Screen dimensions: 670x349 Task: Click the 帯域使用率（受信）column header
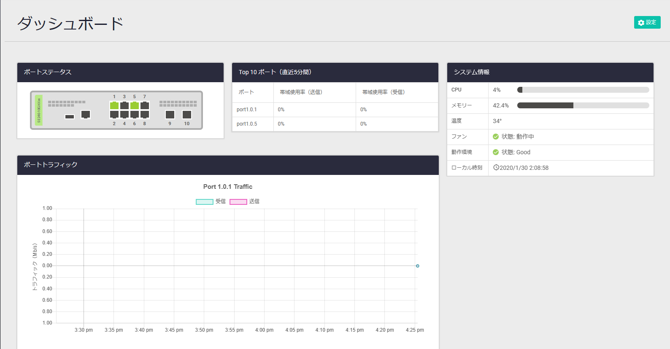coord(383,92)
